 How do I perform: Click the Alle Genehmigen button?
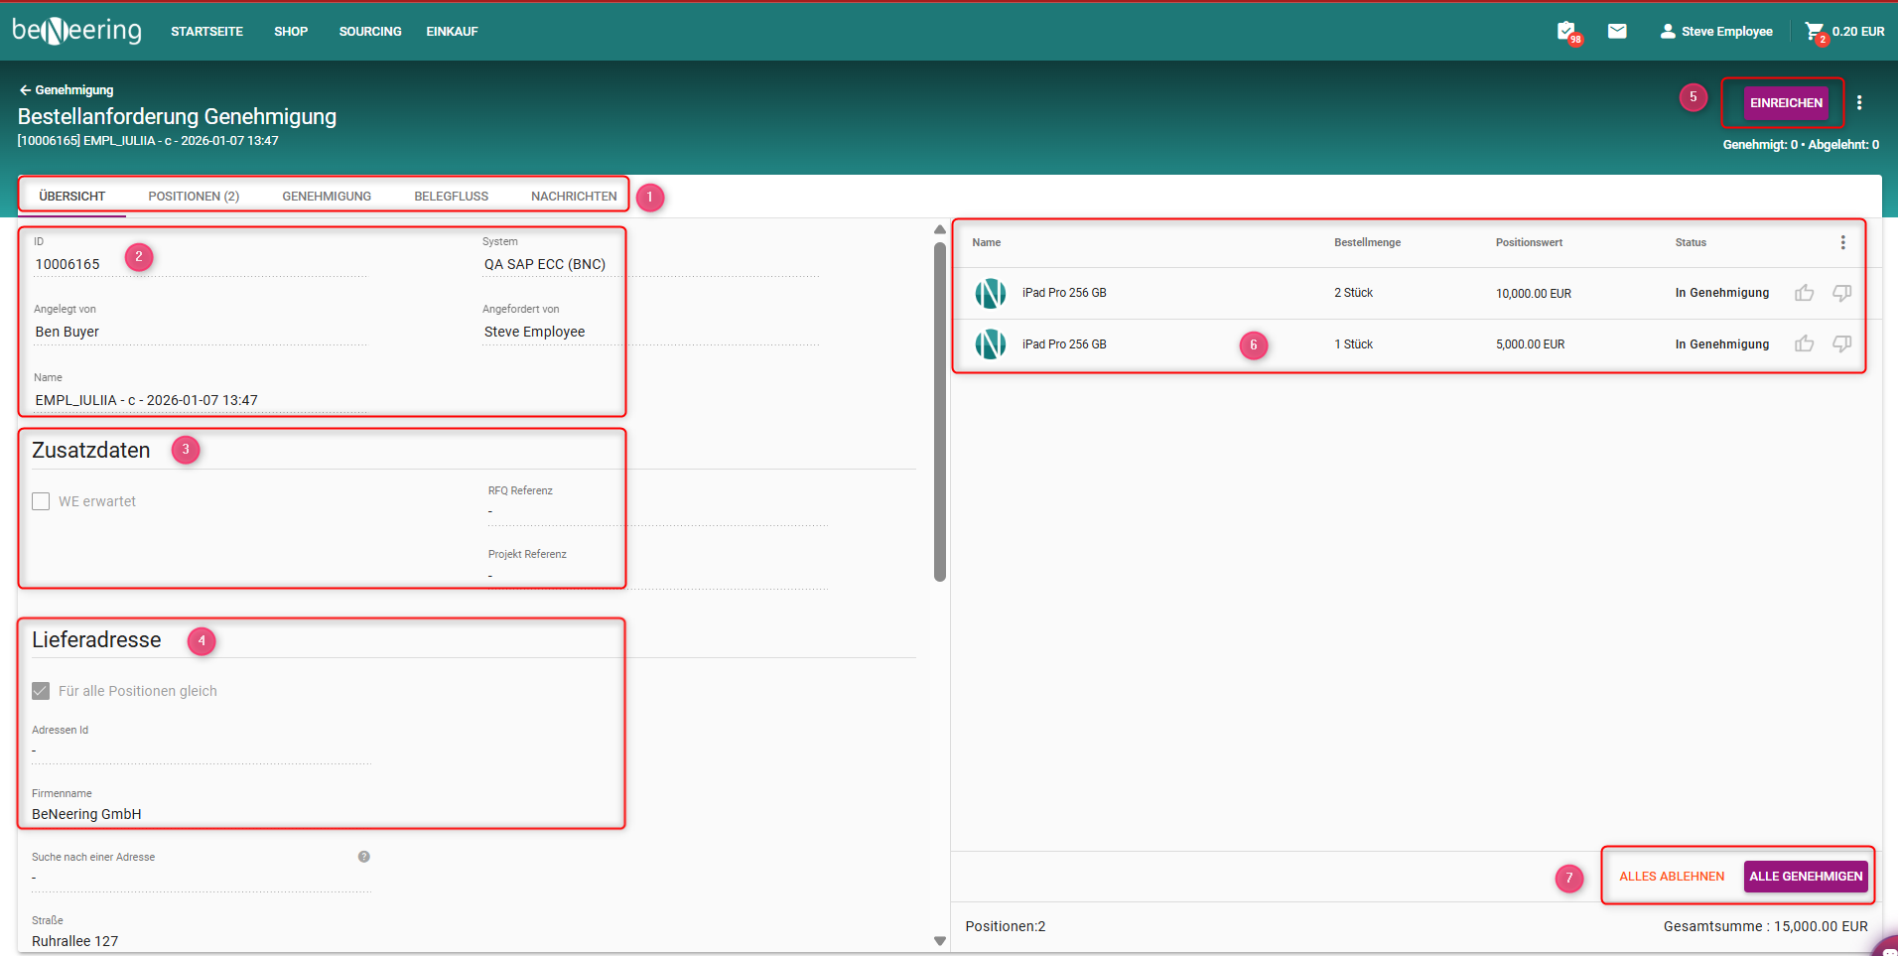tap(1805, 877)
